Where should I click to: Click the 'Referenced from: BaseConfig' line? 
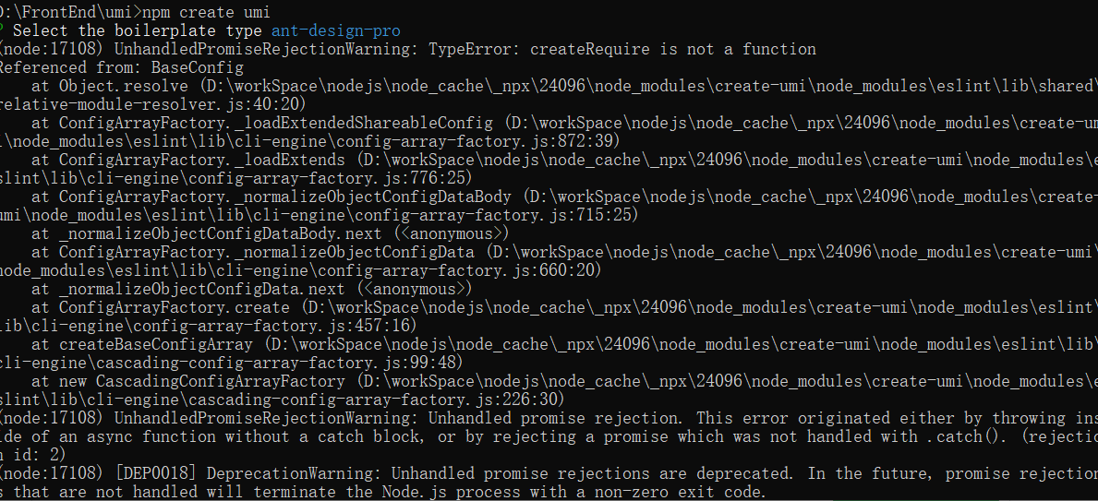(122, 68)
